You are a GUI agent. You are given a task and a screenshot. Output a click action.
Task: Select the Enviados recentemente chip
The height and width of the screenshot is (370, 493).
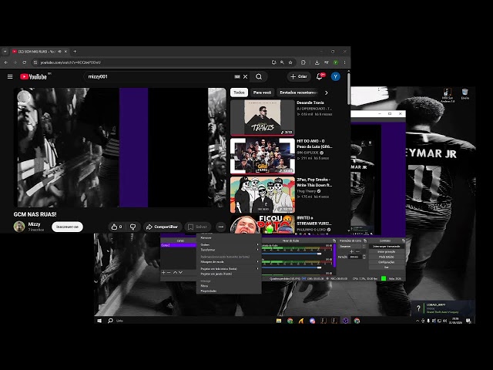(299, 92)
